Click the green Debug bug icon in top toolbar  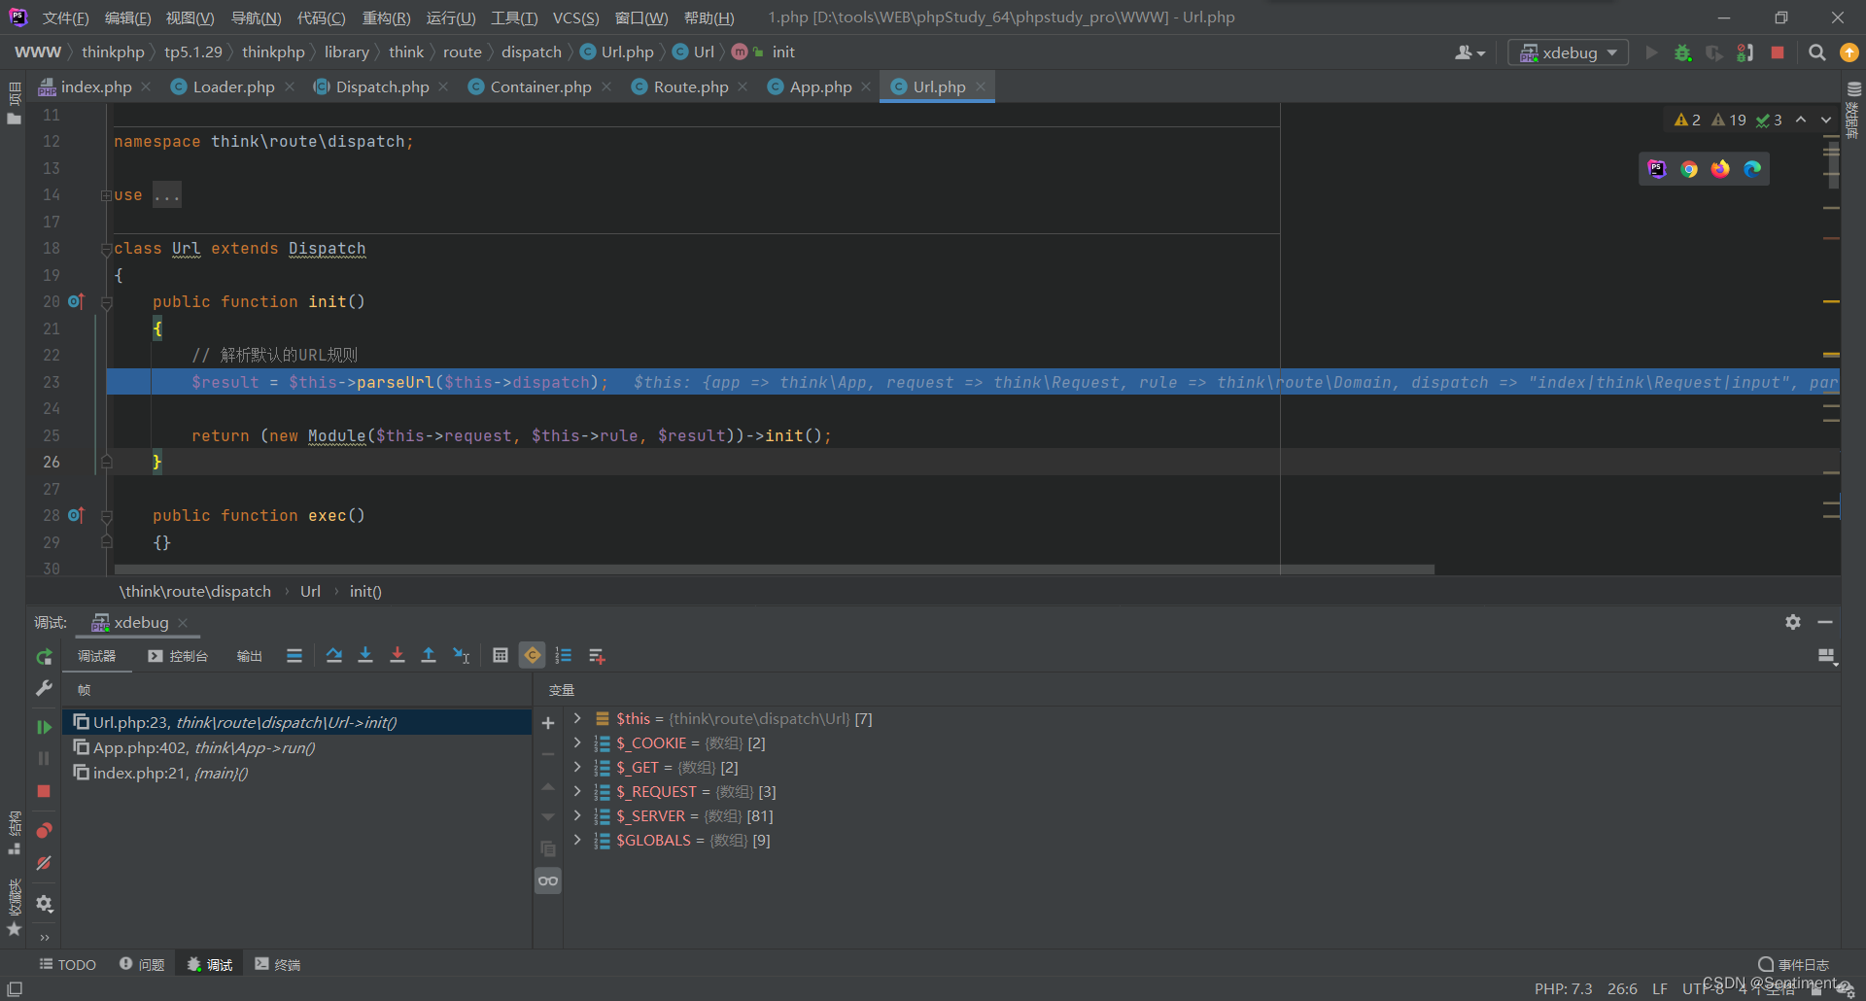pyautogui.click(x=1683, y=52)
